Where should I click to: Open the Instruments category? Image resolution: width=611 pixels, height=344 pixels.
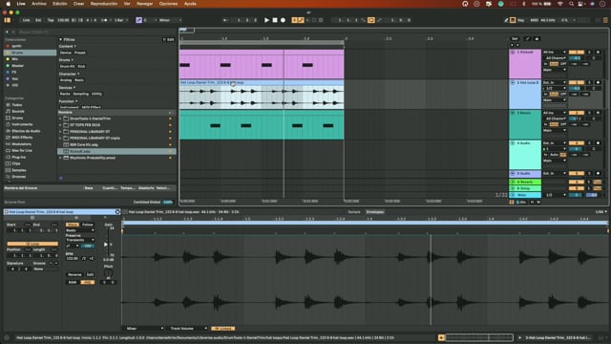point(22,124)
